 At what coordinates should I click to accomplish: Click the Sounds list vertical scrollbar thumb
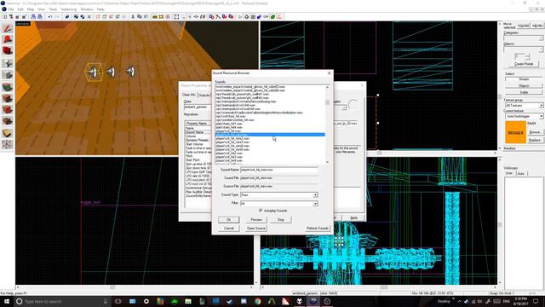327,102
